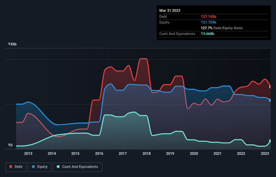Click the ₹0 y-axis label
276x177 pixels.
pyautogui.click(x=10, y=145)
